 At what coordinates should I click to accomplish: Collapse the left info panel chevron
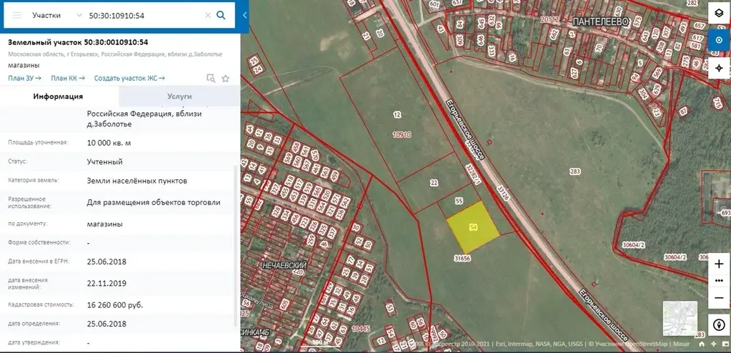tap(244, 15)
